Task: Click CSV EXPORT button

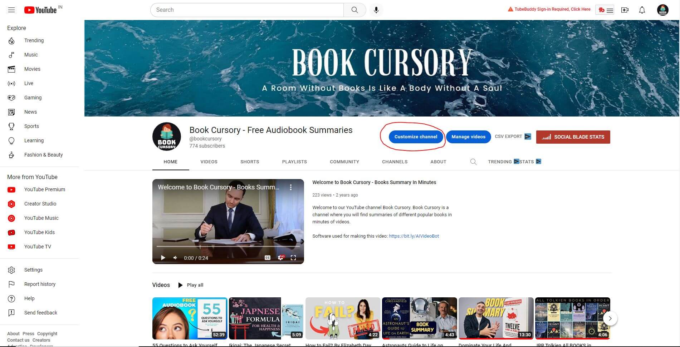Action: (513, 137)
